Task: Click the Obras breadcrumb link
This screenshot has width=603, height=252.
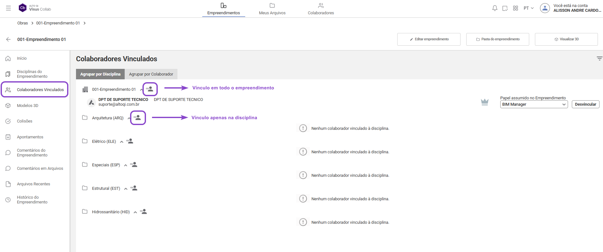Action: click(x=23, y=23)
